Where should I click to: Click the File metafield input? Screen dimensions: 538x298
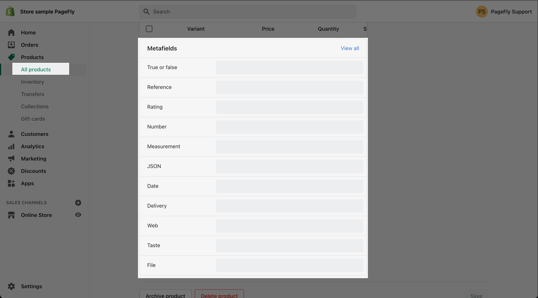point(289,265)
